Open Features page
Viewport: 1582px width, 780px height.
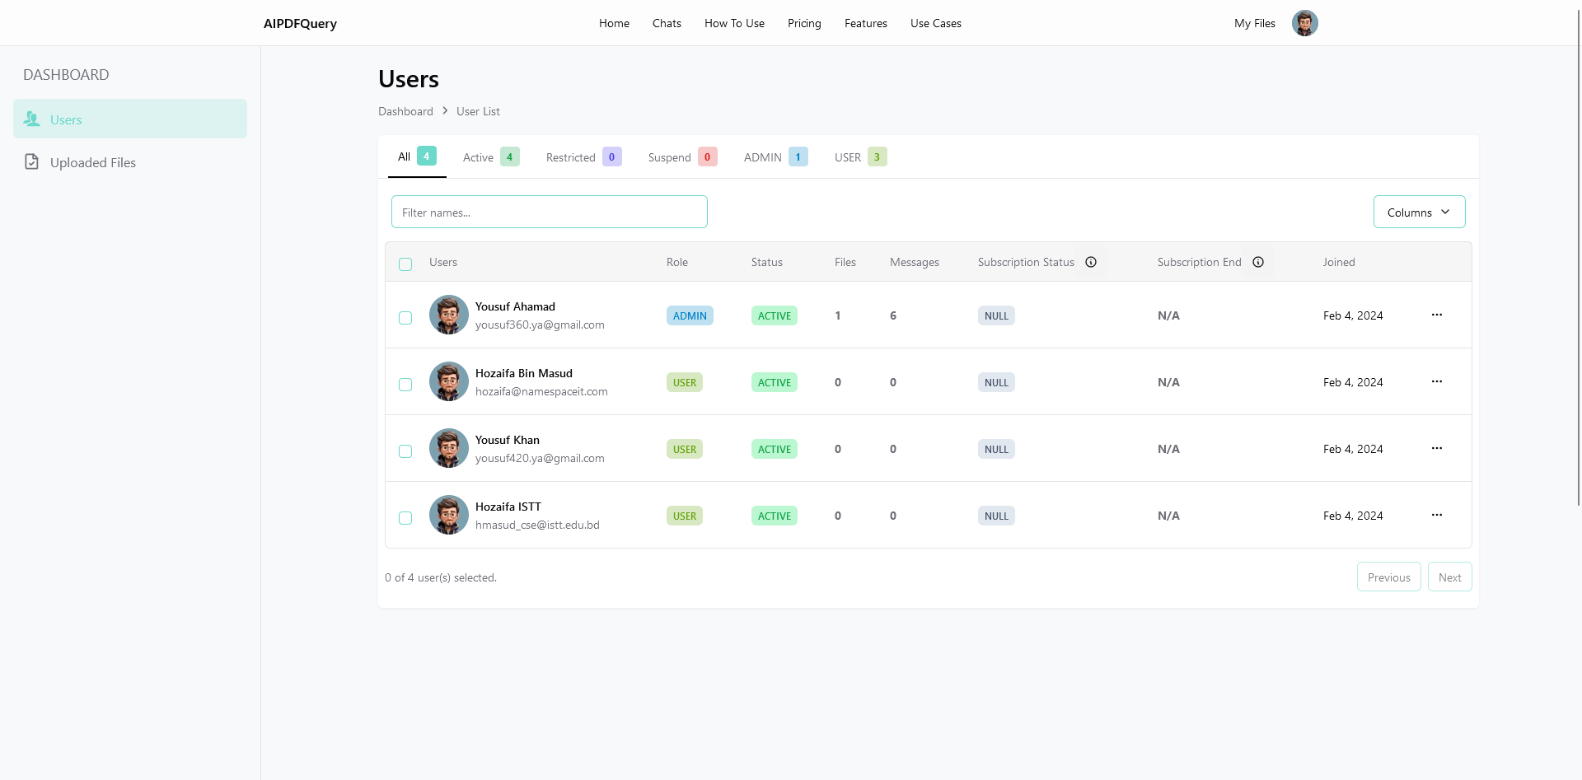coord(866,23)
